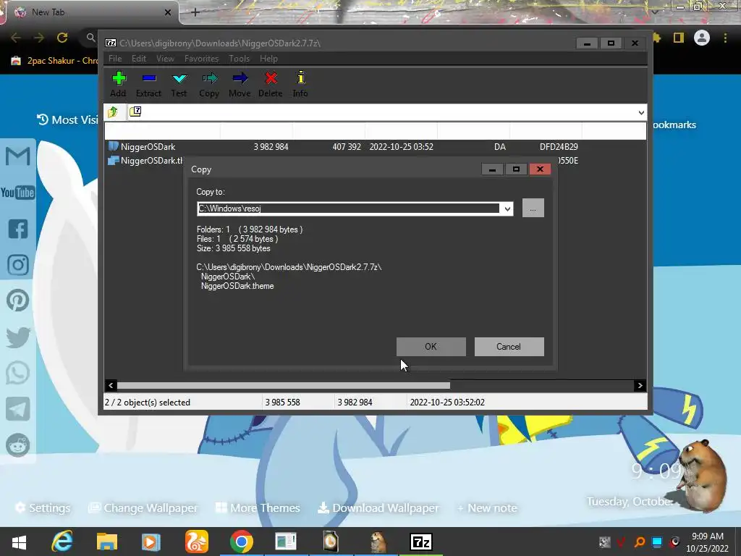Viewport: 741px width, 556px height.
Task: Open the Pinterest sidebar shortcut
Action: coord(18,300)
